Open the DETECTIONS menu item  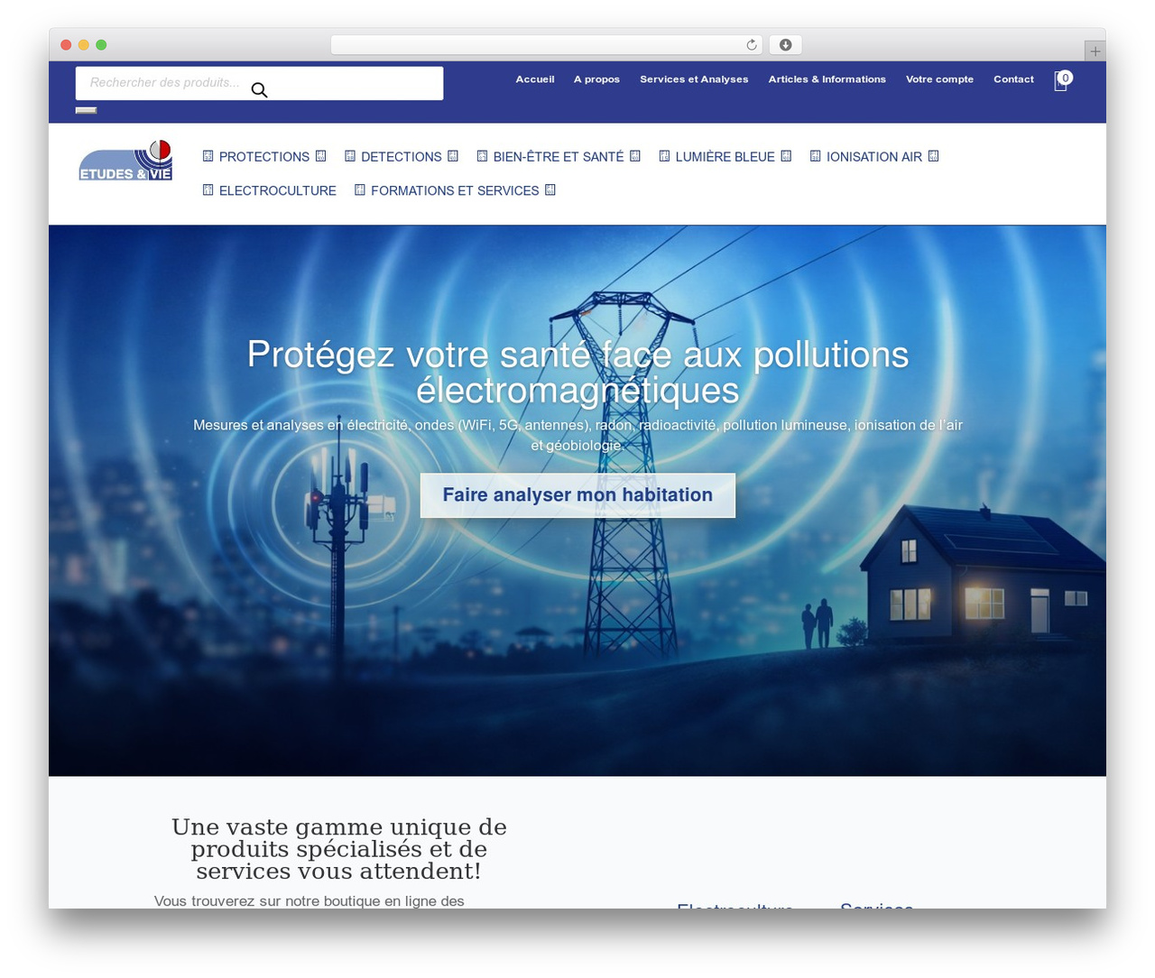[x=402, y=157]
